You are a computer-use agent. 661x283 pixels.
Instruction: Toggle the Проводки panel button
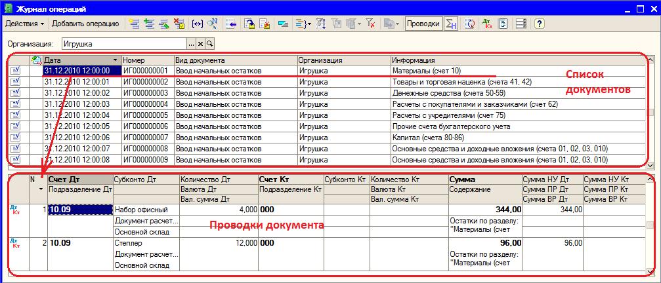423,24
